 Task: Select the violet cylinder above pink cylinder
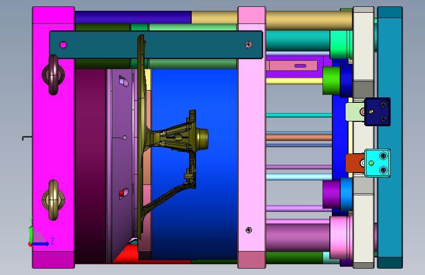point(331,194)
